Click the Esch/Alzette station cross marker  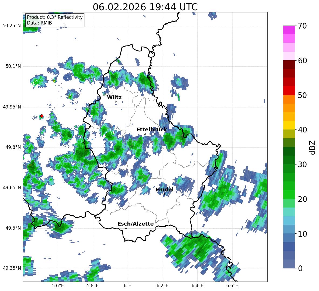coord(126,228)
